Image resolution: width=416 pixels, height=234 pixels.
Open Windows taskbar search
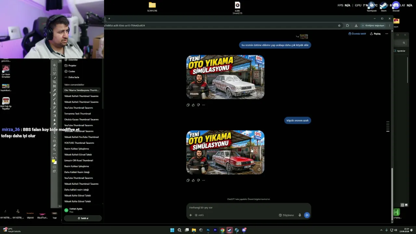coord(179,230)
